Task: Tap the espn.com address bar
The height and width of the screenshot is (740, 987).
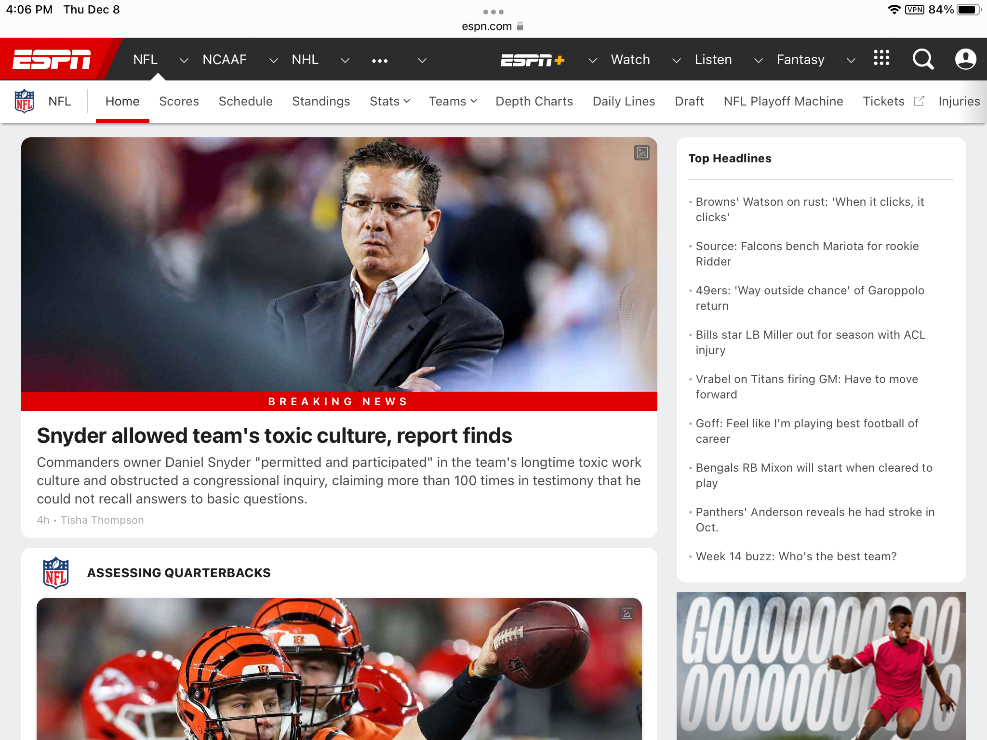Action: [493, 26]
